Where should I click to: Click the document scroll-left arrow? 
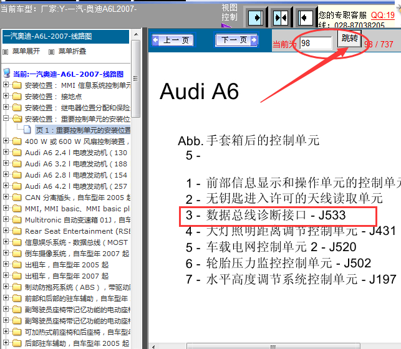153,347
